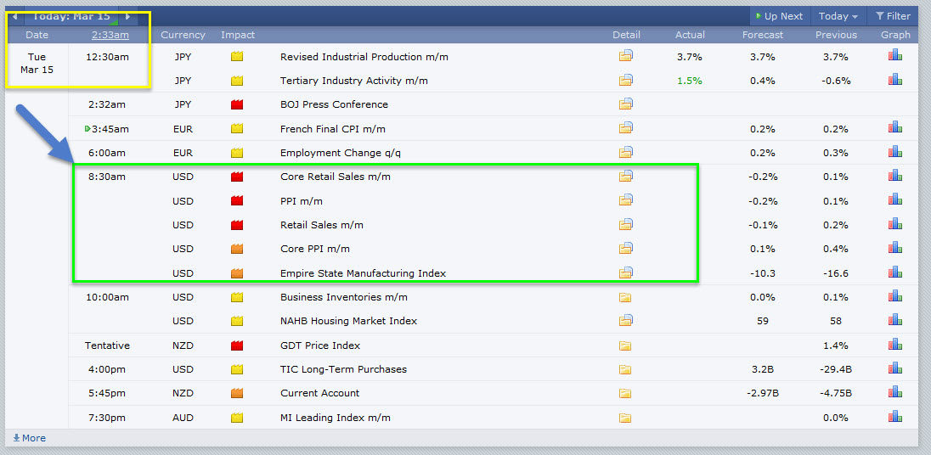Jump to Up Next event

[779, 17]
